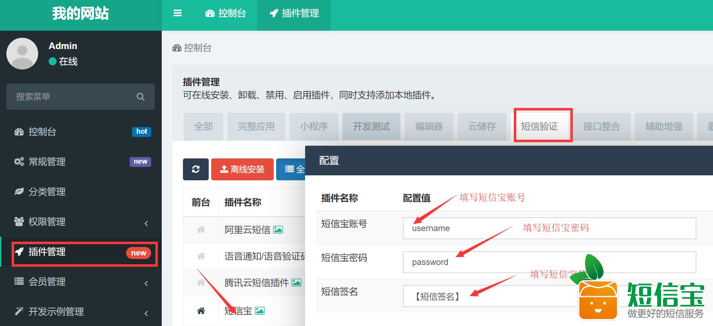Click the 离线安装 button

pos(242,169)
